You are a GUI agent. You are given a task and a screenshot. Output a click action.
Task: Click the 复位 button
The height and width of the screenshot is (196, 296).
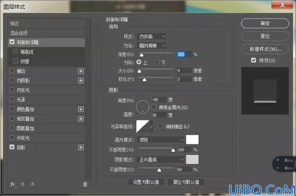pos(265,36)
